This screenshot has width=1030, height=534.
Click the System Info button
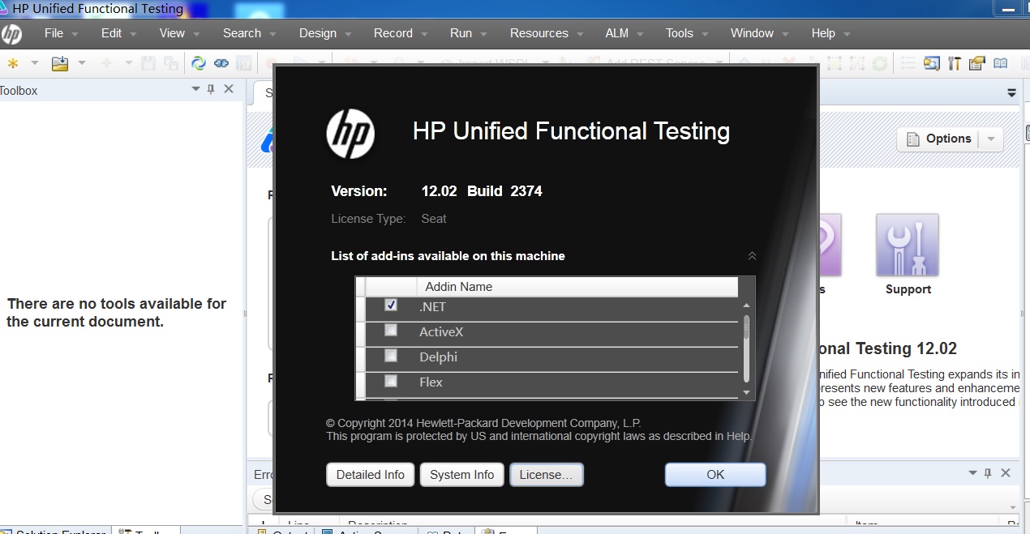(x=462, y=475)
